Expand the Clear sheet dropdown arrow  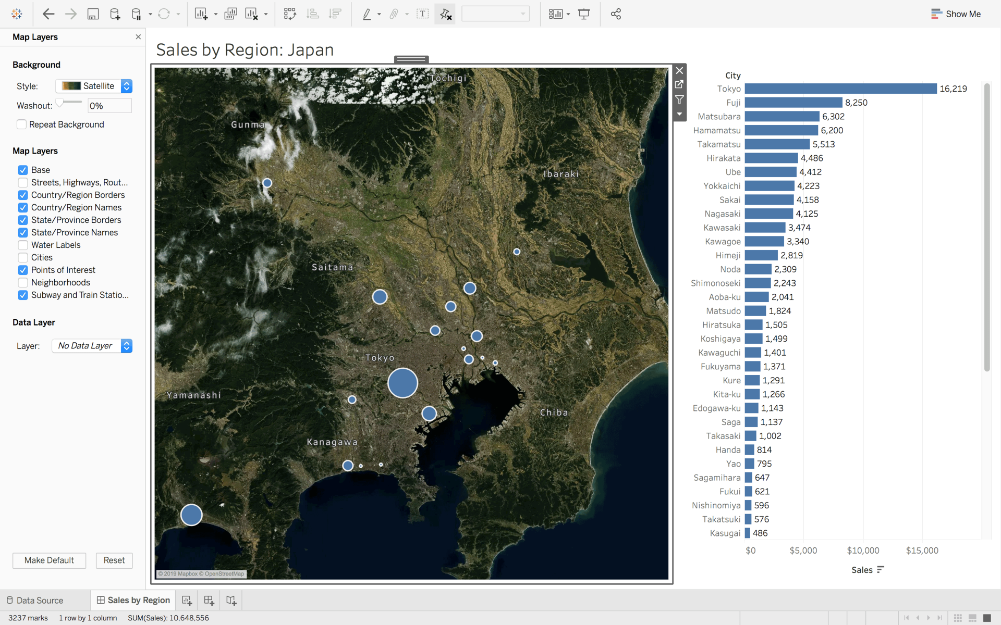pos(266,15)
